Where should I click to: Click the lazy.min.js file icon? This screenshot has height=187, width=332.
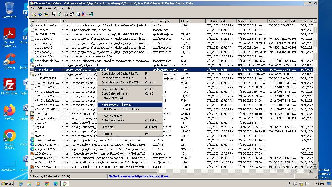(x=32, y=114)
